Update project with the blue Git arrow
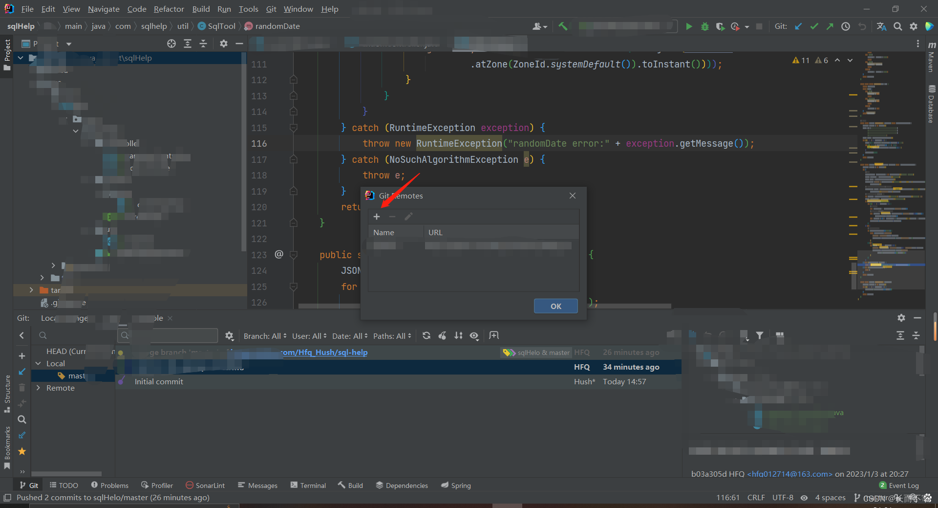This screenshot has width=938, height=508. (x=798, y=26)
